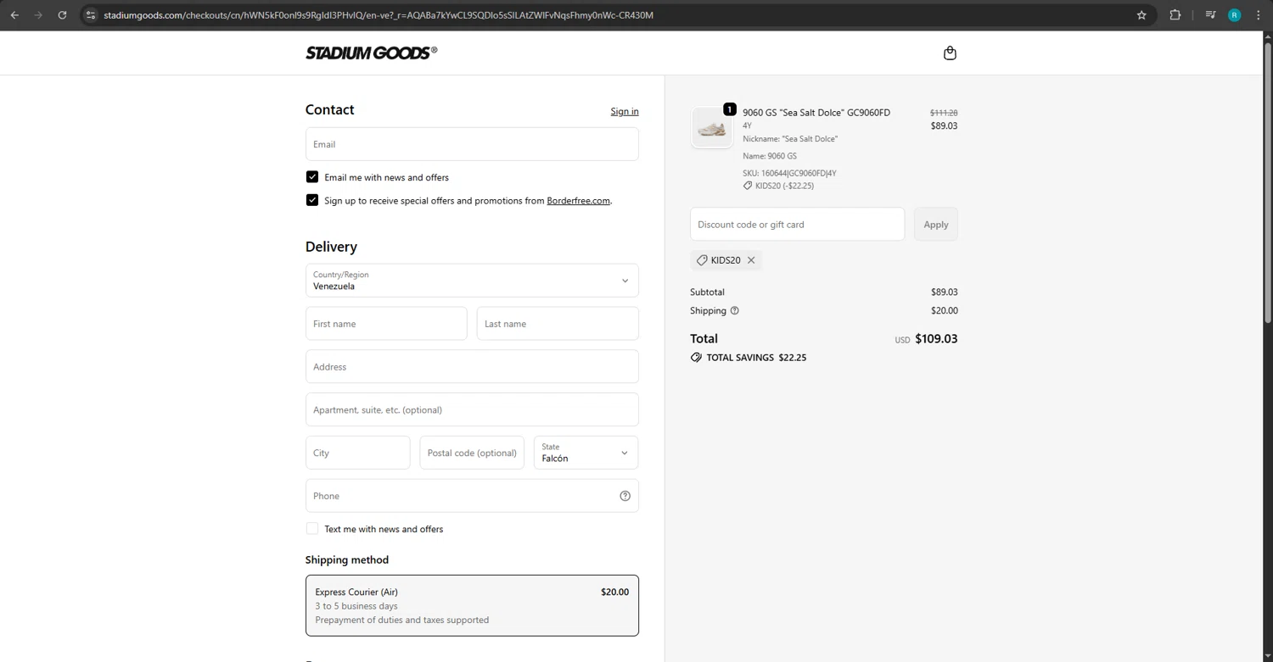Click the Address input field

click(472, 367)
